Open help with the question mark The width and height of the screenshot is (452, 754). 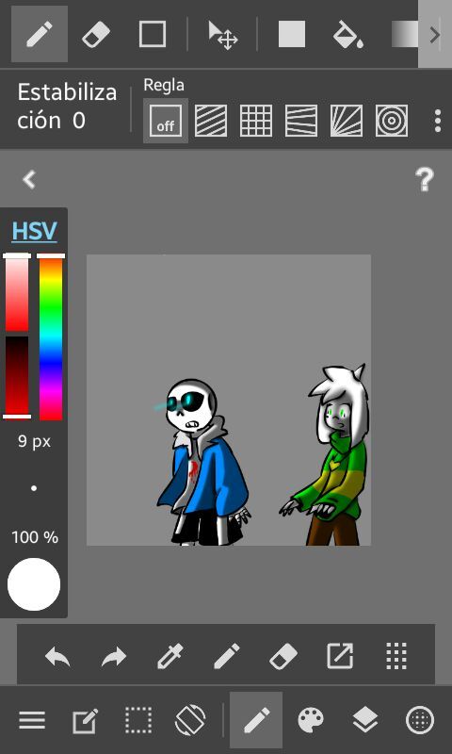click(x=424, y=180)
